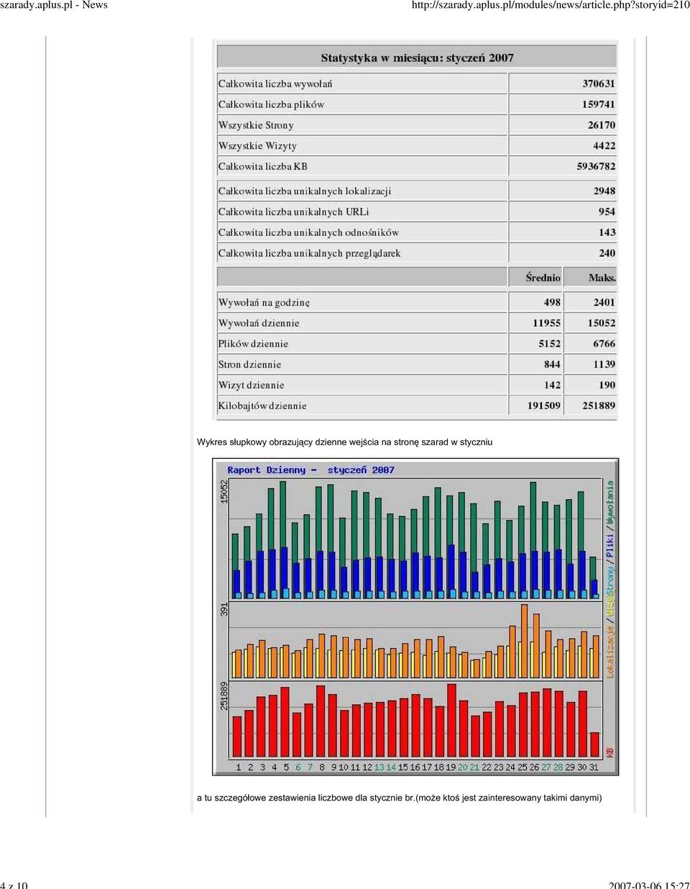This screenshot has width=690, height=889.
Task: Select the 'Wszystkie Strony' label
Action: point(256,125)
